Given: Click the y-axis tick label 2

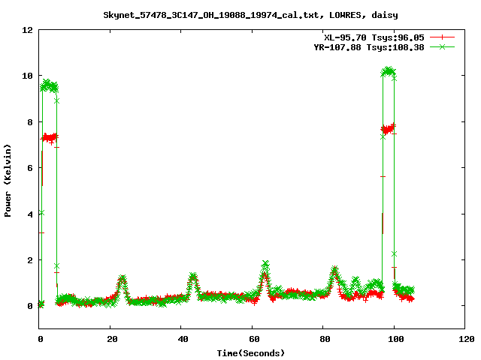Looking at the screenshot, I should pyautogui.click(x=30, y=260).
